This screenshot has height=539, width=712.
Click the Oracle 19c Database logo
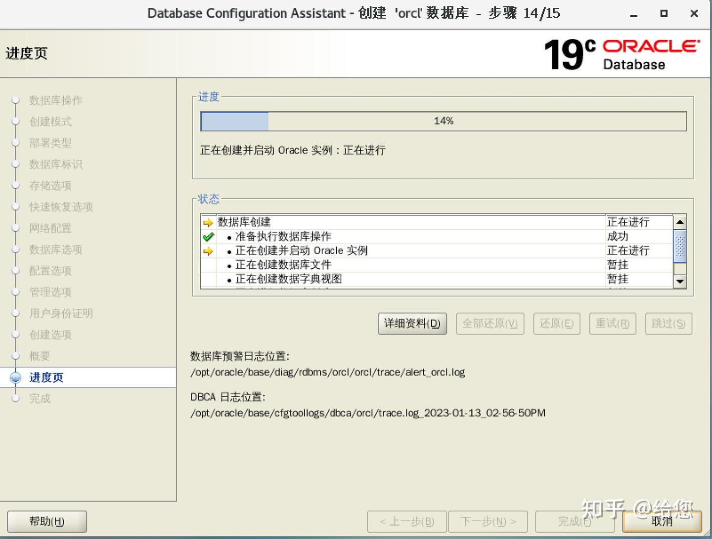point(622,53)
